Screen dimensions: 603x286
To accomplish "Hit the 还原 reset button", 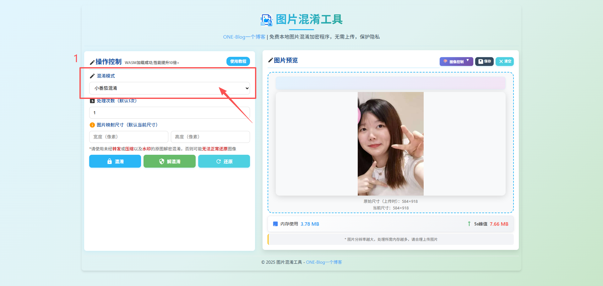I will [x=224, y=161].
